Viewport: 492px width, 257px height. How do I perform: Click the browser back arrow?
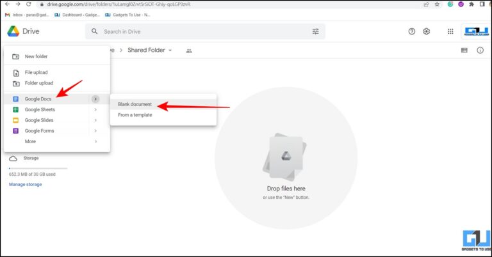click(x=7, y=4)
